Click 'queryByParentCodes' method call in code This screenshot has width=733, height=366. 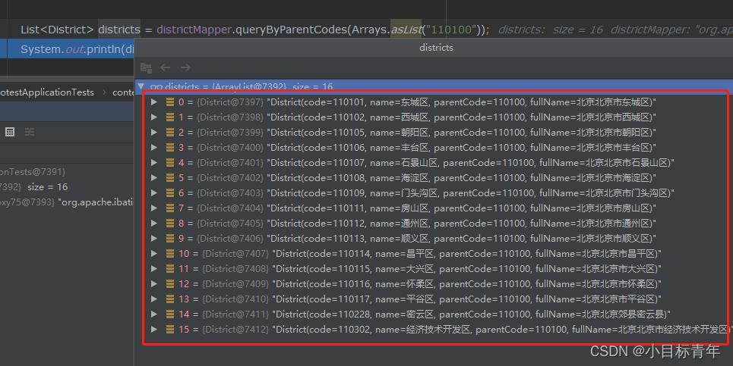click(291, 30)
